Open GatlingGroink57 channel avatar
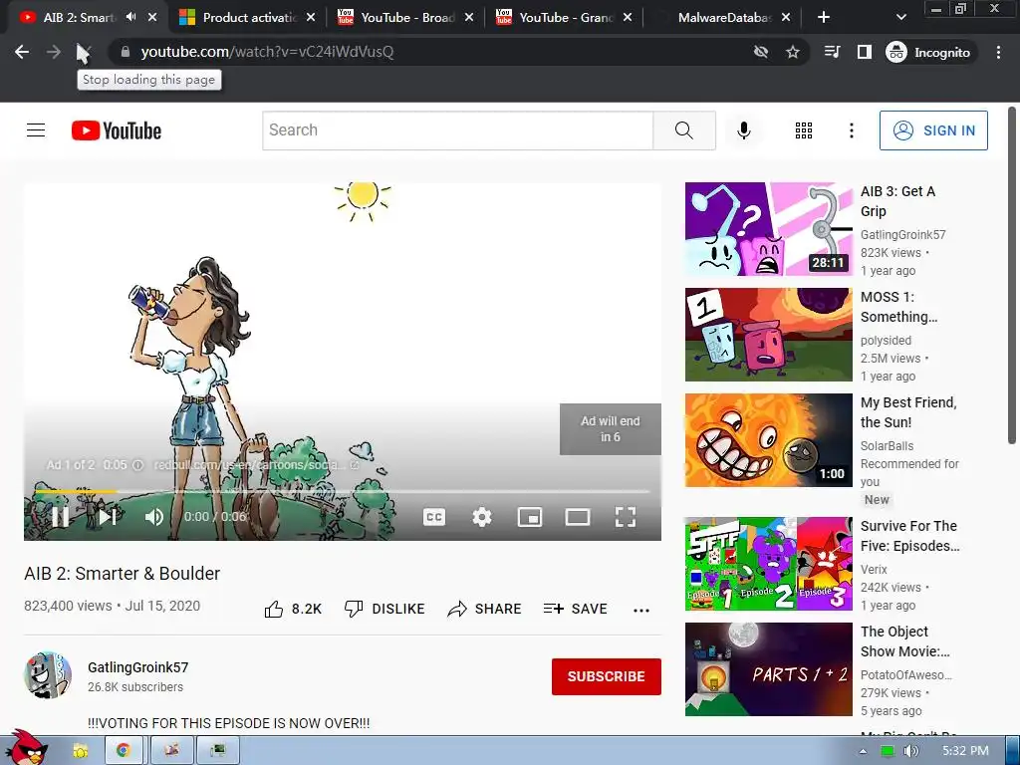Viewport: 1020px width, 765px height. [x=48, y=675]
